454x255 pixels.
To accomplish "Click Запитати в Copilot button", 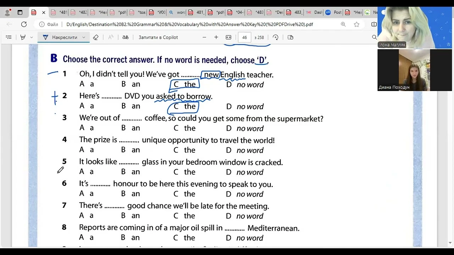I will [158, 37].
